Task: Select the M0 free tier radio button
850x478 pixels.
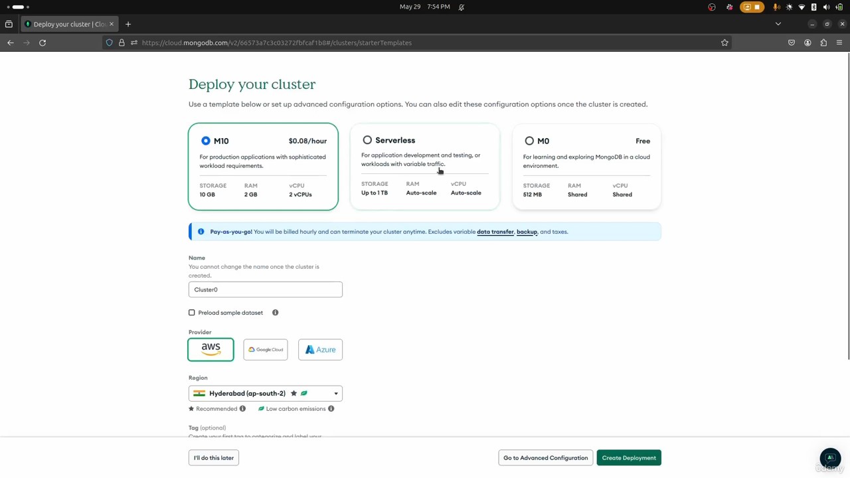Action: point(529,141)
